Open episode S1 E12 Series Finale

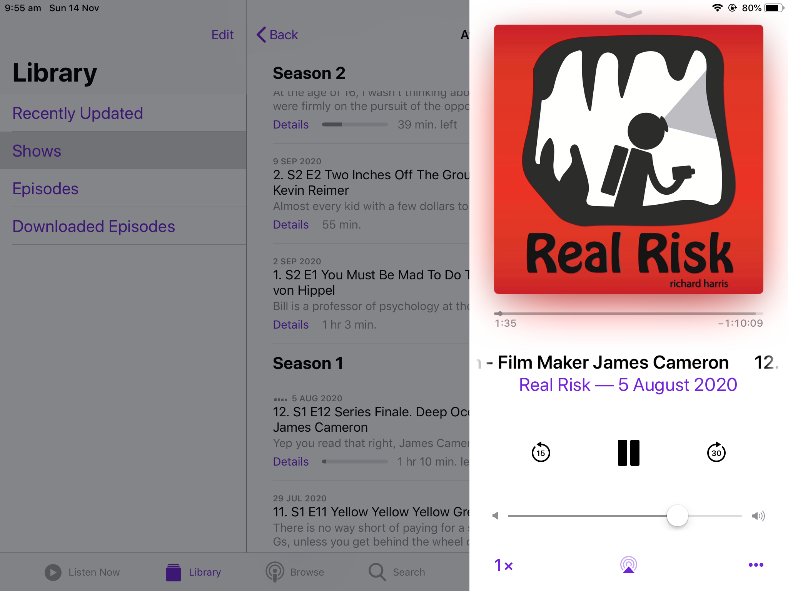click(371, 419)
